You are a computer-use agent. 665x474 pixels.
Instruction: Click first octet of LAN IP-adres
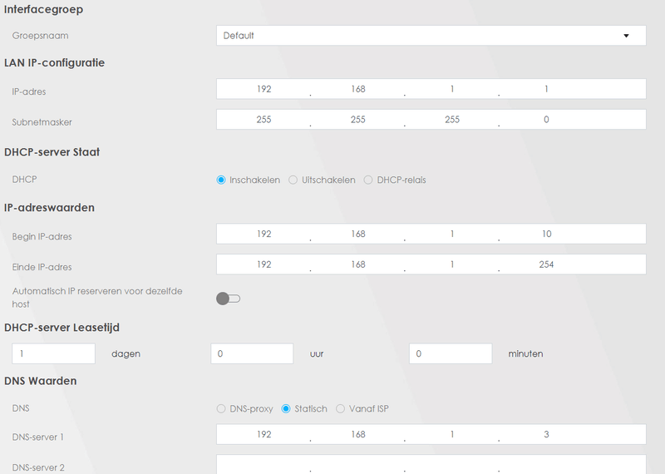tap(264, 89)
